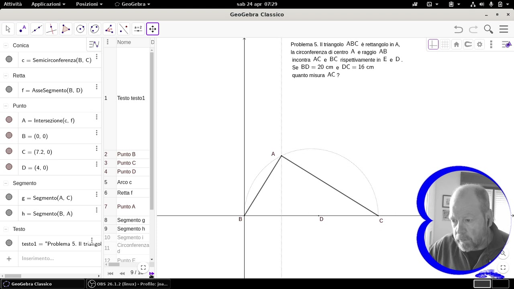Open the GeoGebra app menu in top bar
Screen dimensions: 514x289
pyautogui.click(x=133, y=4)
